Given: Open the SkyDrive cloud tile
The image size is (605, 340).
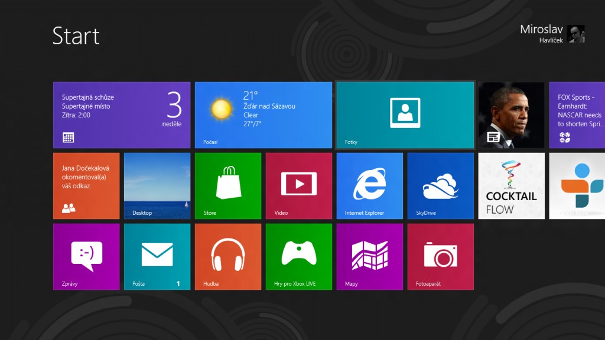Looking at the screenshot, I should click(x=440, y=186).
